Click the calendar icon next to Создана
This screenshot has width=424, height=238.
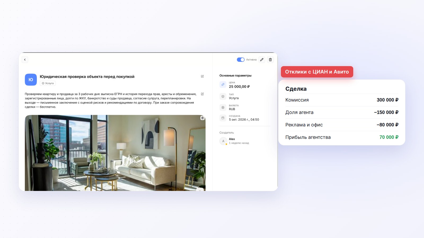click(x=223, y=118)
